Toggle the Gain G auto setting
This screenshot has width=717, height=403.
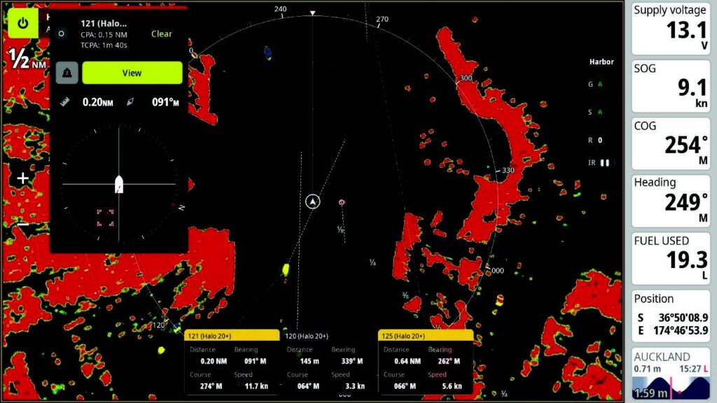coord(595,84)
